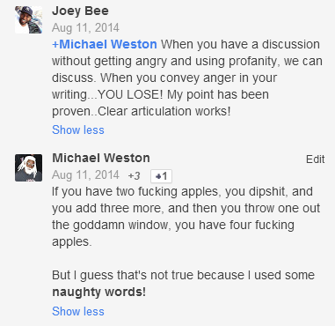Click the +1 button on Michael's comment
Screen dimensions: 335x326
pos(161,176)
